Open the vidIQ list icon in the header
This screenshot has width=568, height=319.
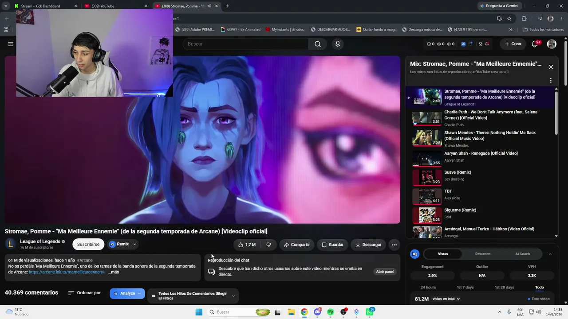point(470,44)
